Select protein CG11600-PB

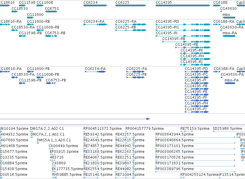point(38,69)
